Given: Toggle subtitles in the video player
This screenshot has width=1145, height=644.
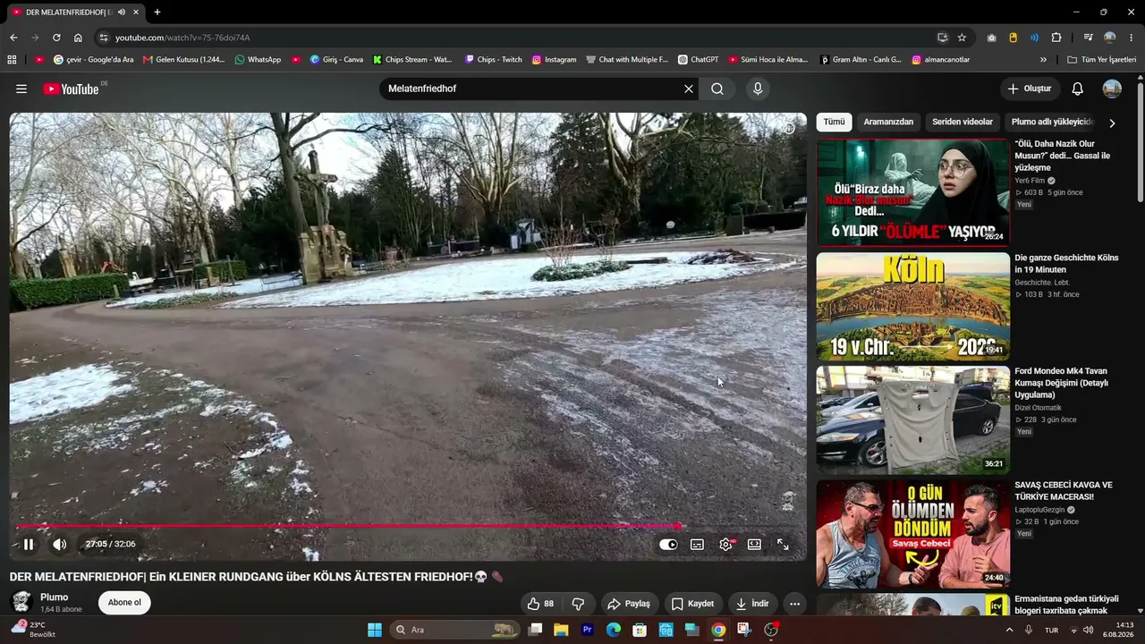Looking at the screenshot, I should [697, 544].
